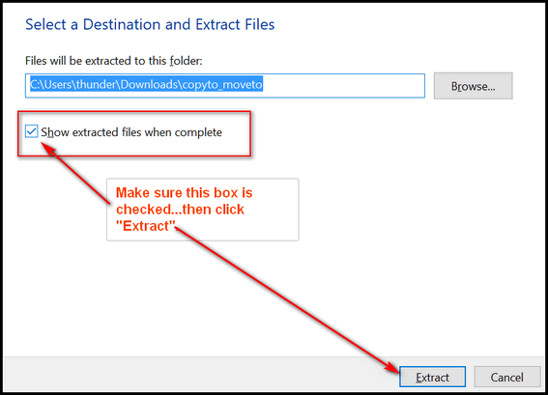Click inside the destination folder path field
Viewport: 548px width, 395px height.
click(x=225, y=86)
